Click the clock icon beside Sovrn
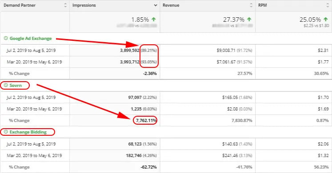The width and height of the screenshot is (332, 173). 6,85
